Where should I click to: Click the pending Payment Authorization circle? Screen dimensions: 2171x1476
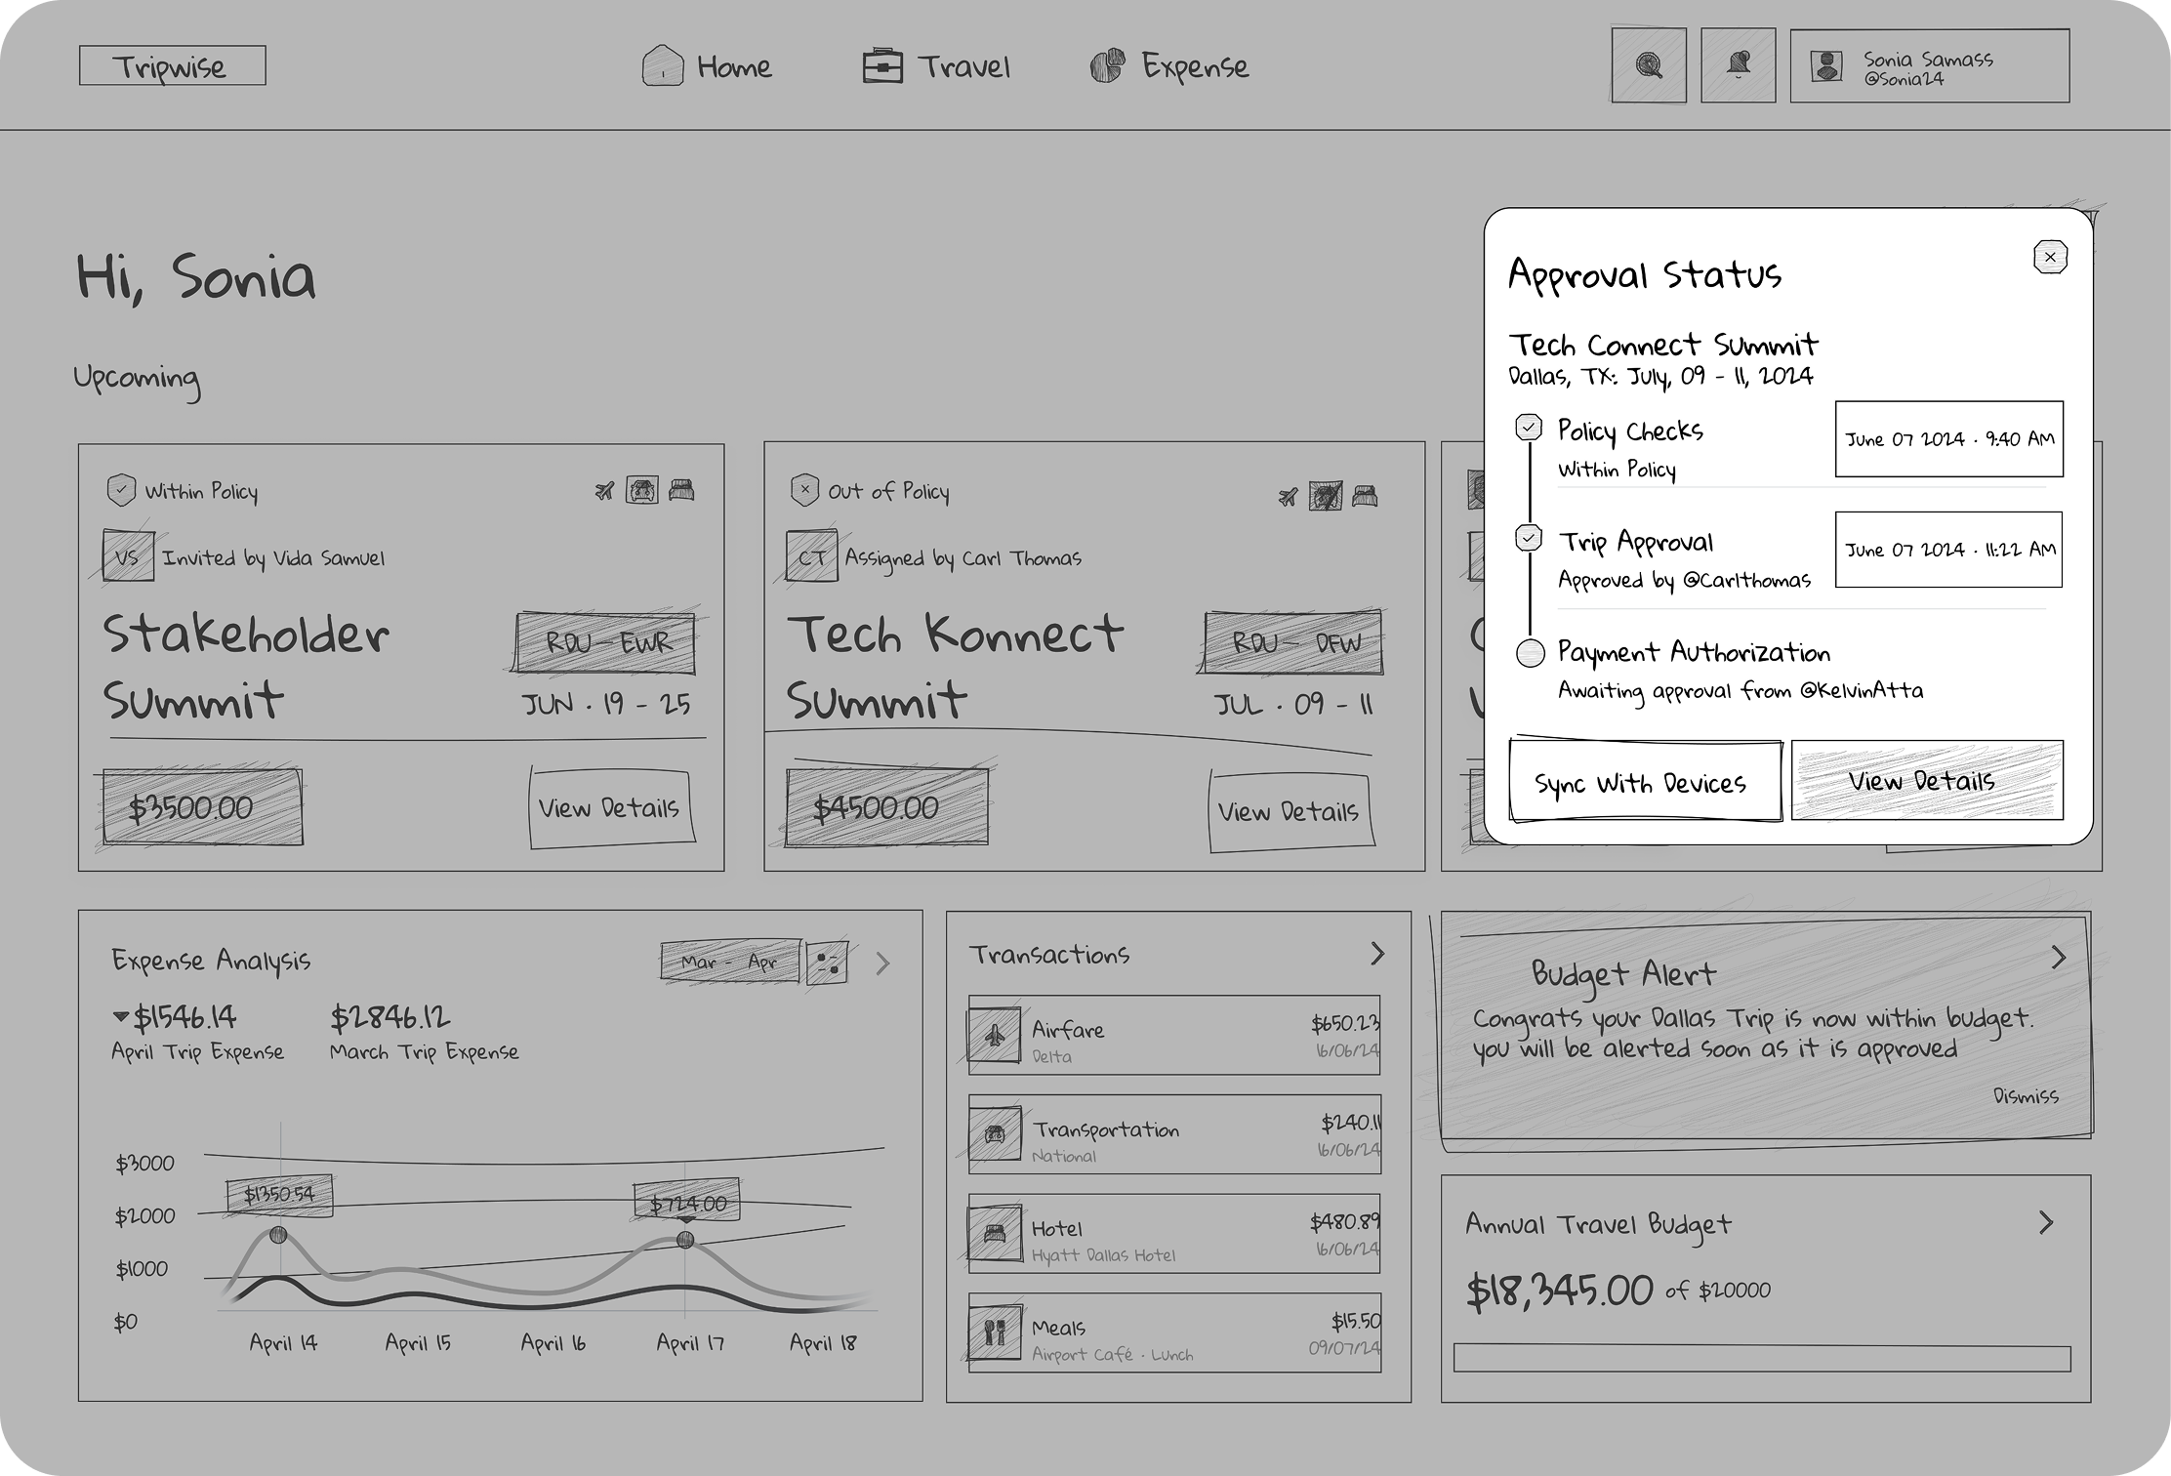click(1530, 649)
